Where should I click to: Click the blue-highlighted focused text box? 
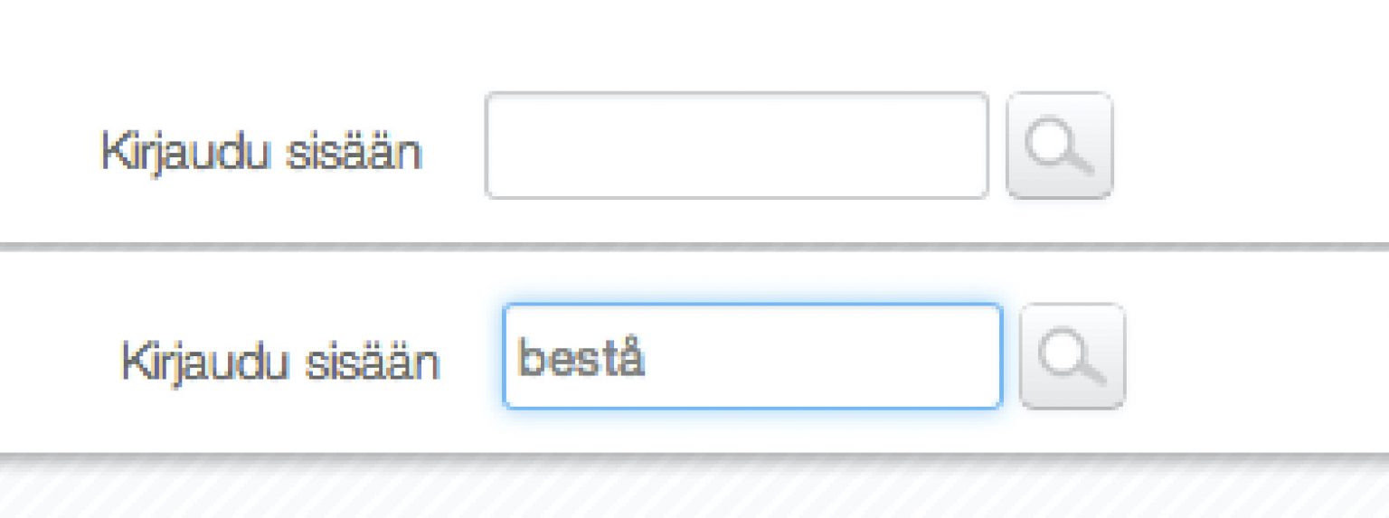(x=752, y=356)
